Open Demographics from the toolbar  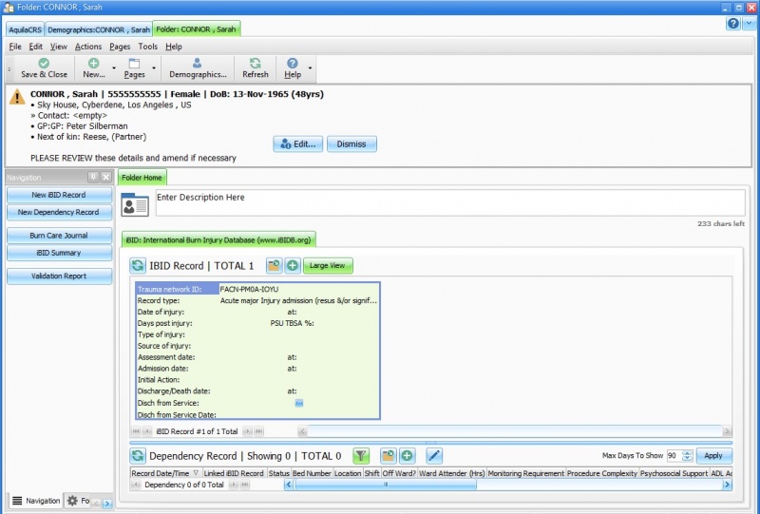coord(197,68)
